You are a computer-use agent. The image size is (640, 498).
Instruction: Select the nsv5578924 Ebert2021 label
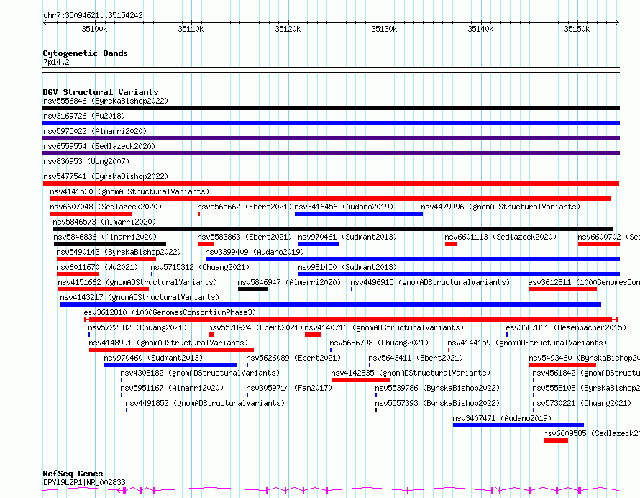pyautogui.click(x=255, y=327)
